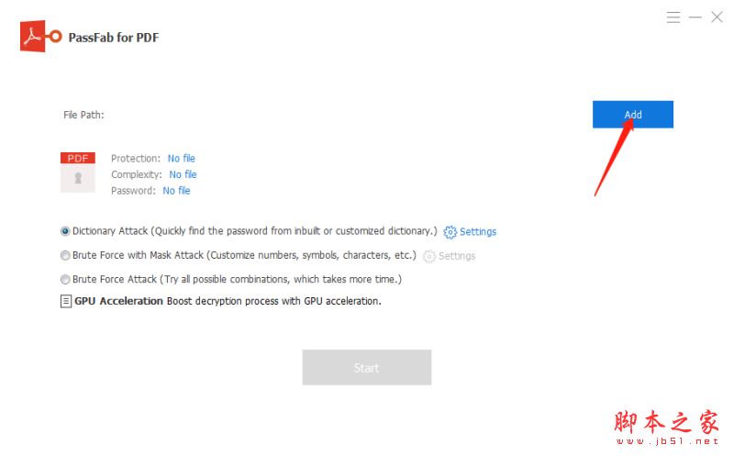Click the grayed gear icon beside Mask Attack

click(x=428, y=256)
